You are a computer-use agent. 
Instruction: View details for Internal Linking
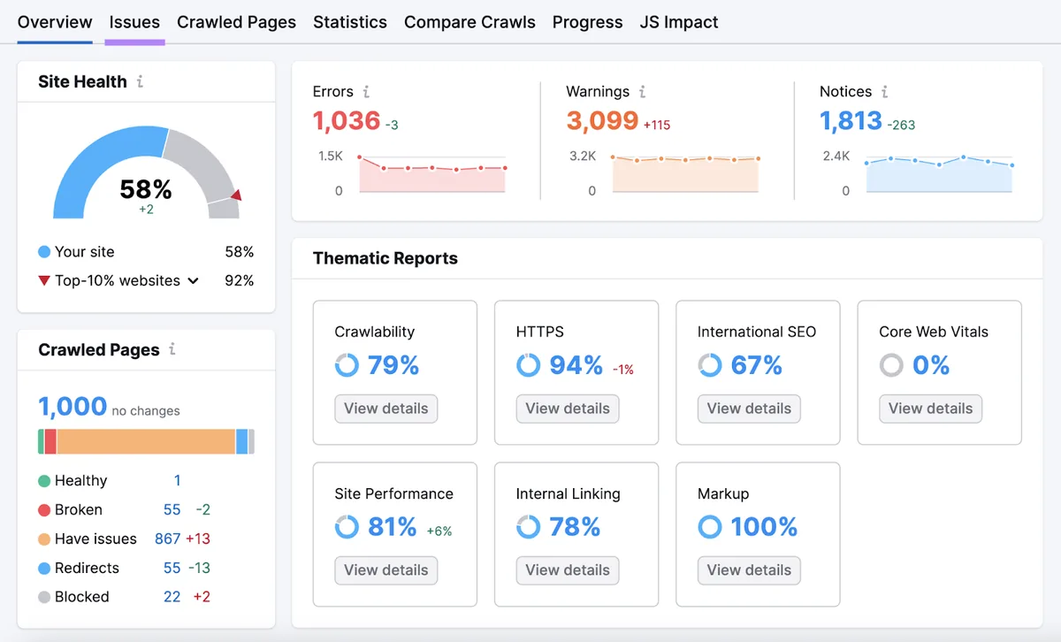click(568, 570)
